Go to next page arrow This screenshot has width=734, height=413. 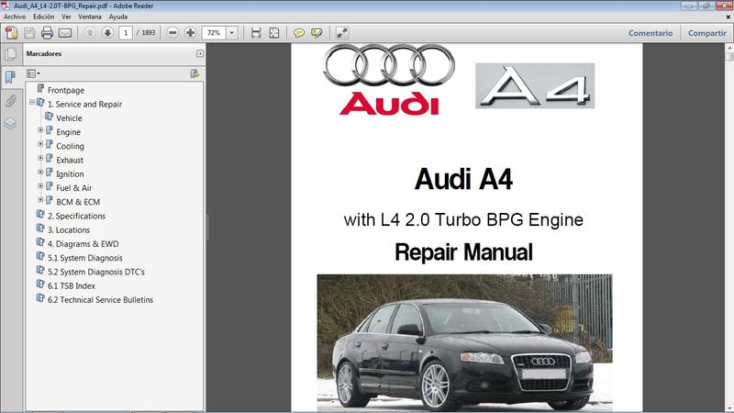pos(107,33)
